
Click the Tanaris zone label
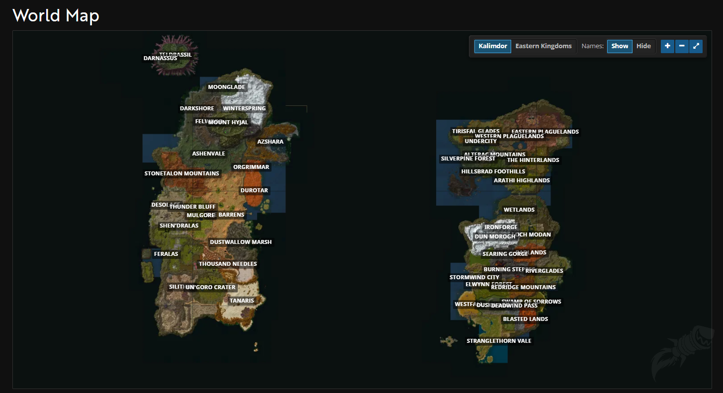(242, 301)
